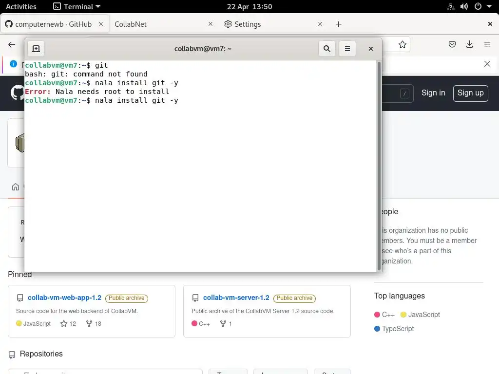
Task: Click the terminal search icon
Action: click(327, 49)
